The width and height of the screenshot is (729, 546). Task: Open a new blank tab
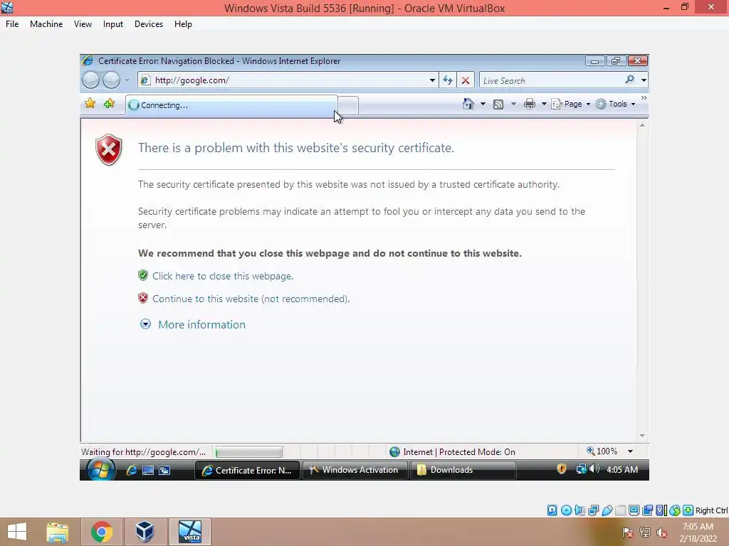[348, 105]
